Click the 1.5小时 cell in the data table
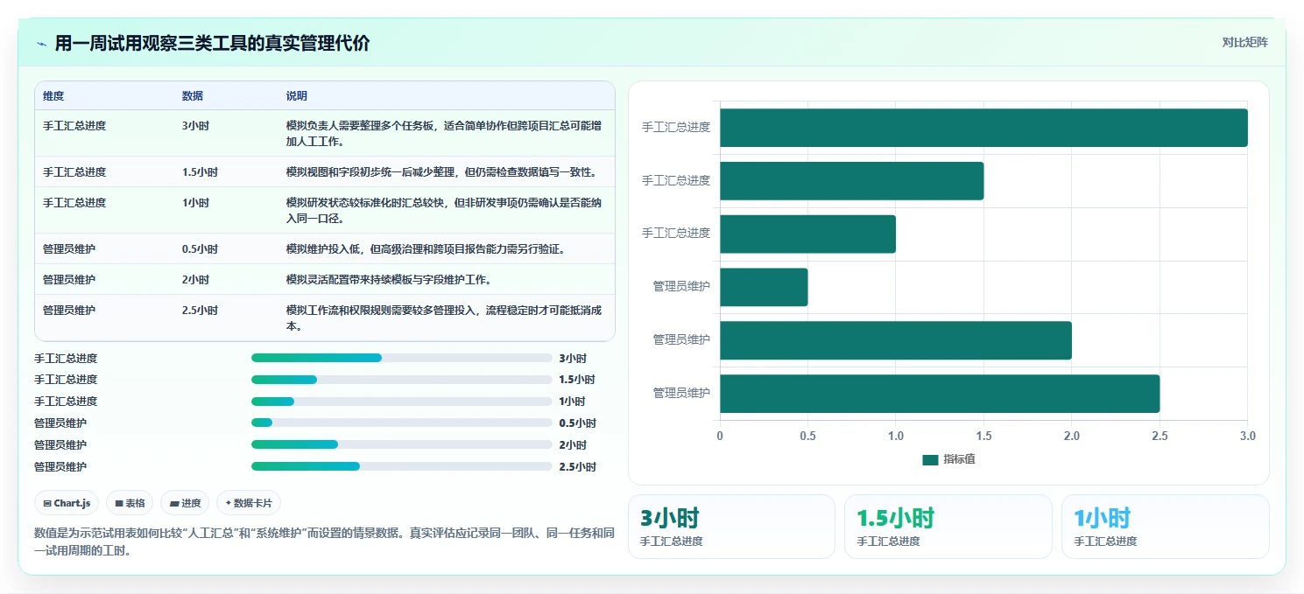1304x594 pixels. (x=200, y=172)
